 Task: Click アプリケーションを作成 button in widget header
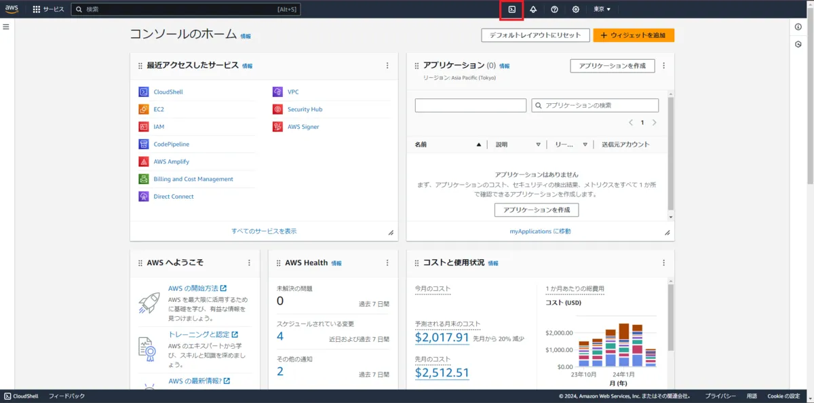coord(613,66)
